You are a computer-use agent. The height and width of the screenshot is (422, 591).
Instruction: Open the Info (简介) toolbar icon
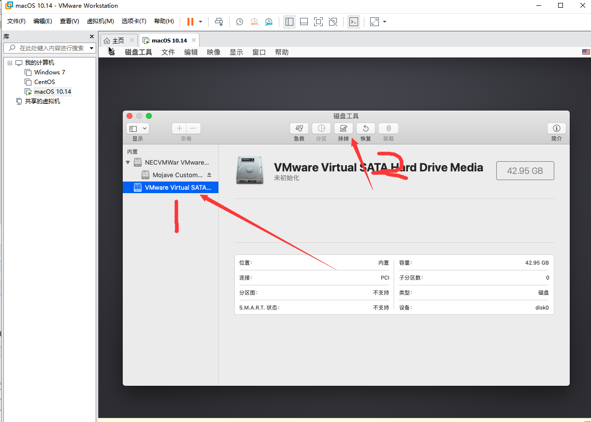coord(557,128)
